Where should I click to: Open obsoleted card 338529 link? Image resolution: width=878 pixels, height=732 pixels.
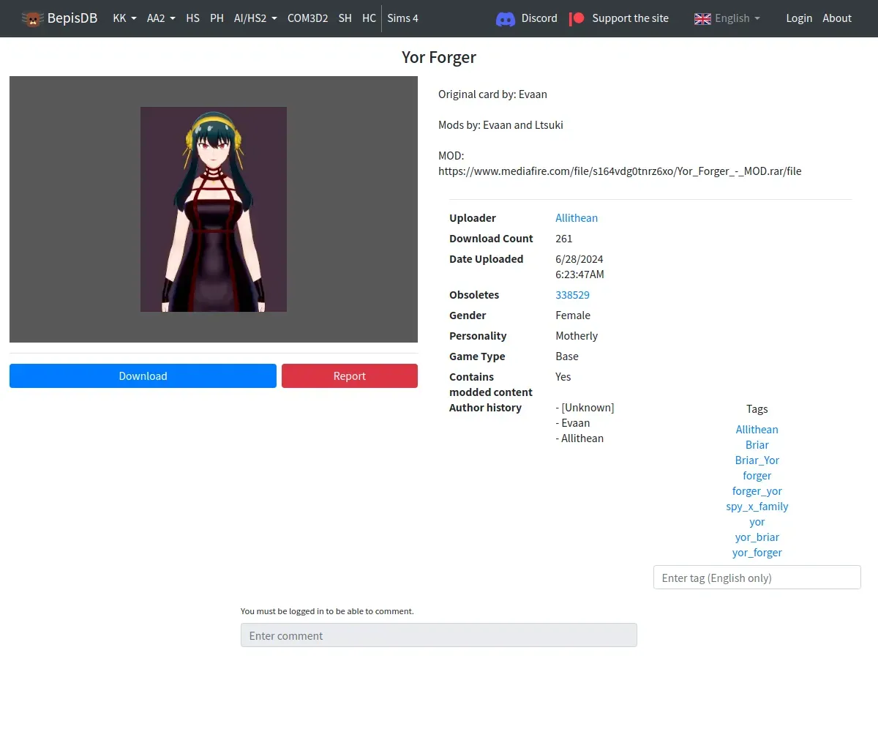pyautogui.click(x=572, y=295)
